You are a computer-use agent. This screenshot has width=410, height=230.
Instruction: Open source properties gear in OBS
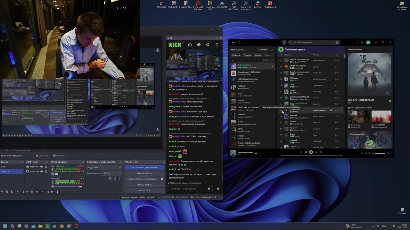pos(37,192)
